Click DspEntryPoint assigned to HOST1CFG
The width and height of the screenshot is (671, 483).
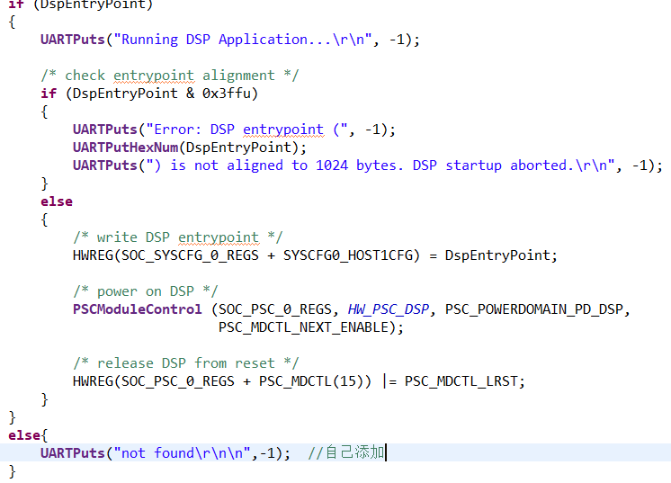[497, 255]
